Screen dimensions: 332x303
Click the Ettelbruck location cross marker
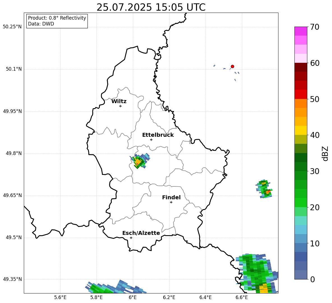[x=151, y=140]
